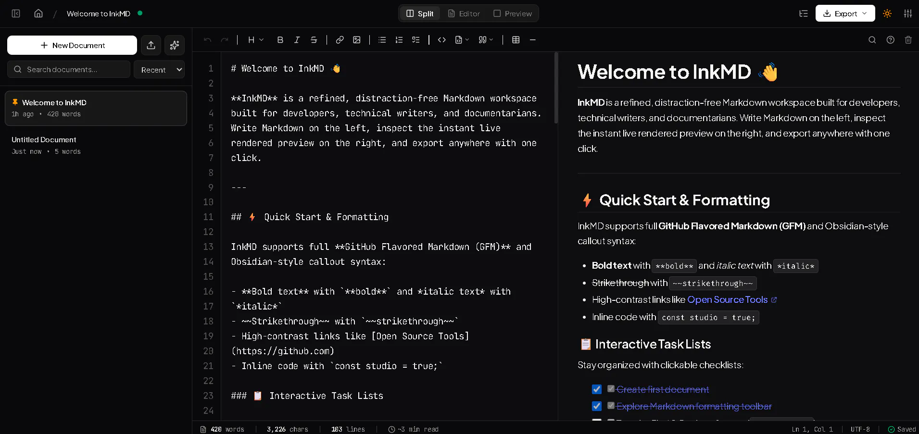Click the 3,226 chars status entry
The image size is (919, 434).
click(x=288, y=429)
